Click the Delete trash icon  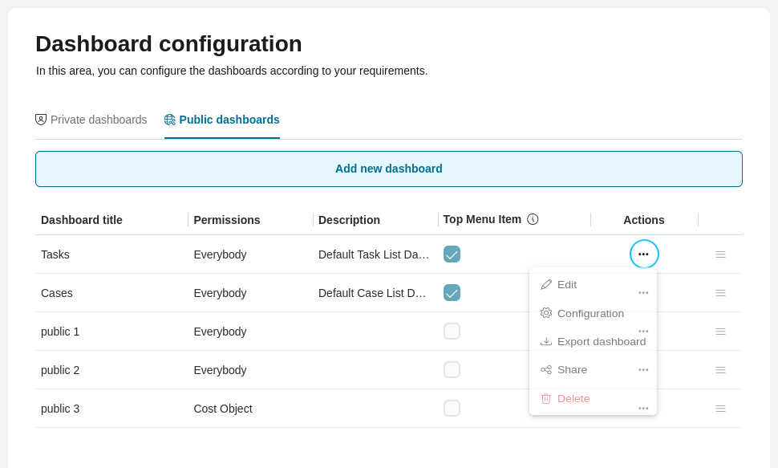click(546, 398)
